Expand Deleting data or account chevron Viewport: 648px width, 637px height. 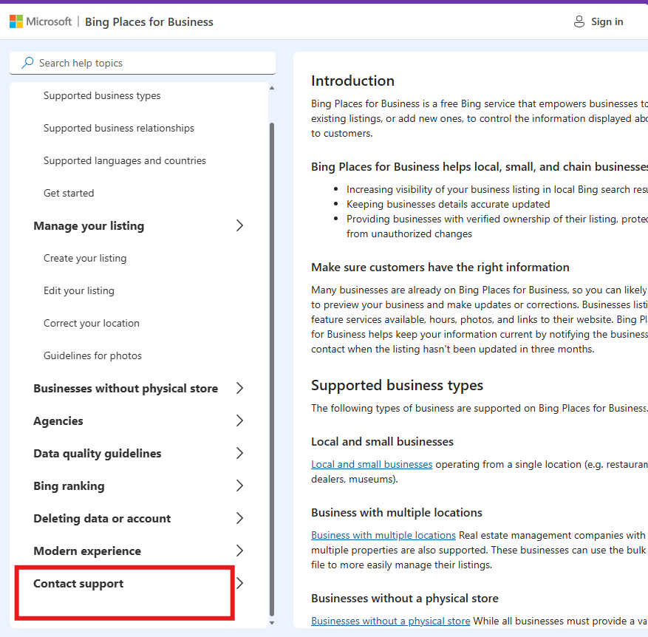[x=239, y=518]
